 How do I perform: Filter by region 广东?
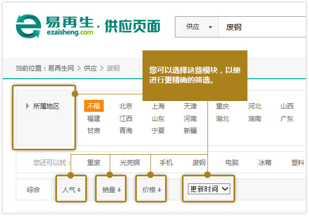(x=287, y=118)
